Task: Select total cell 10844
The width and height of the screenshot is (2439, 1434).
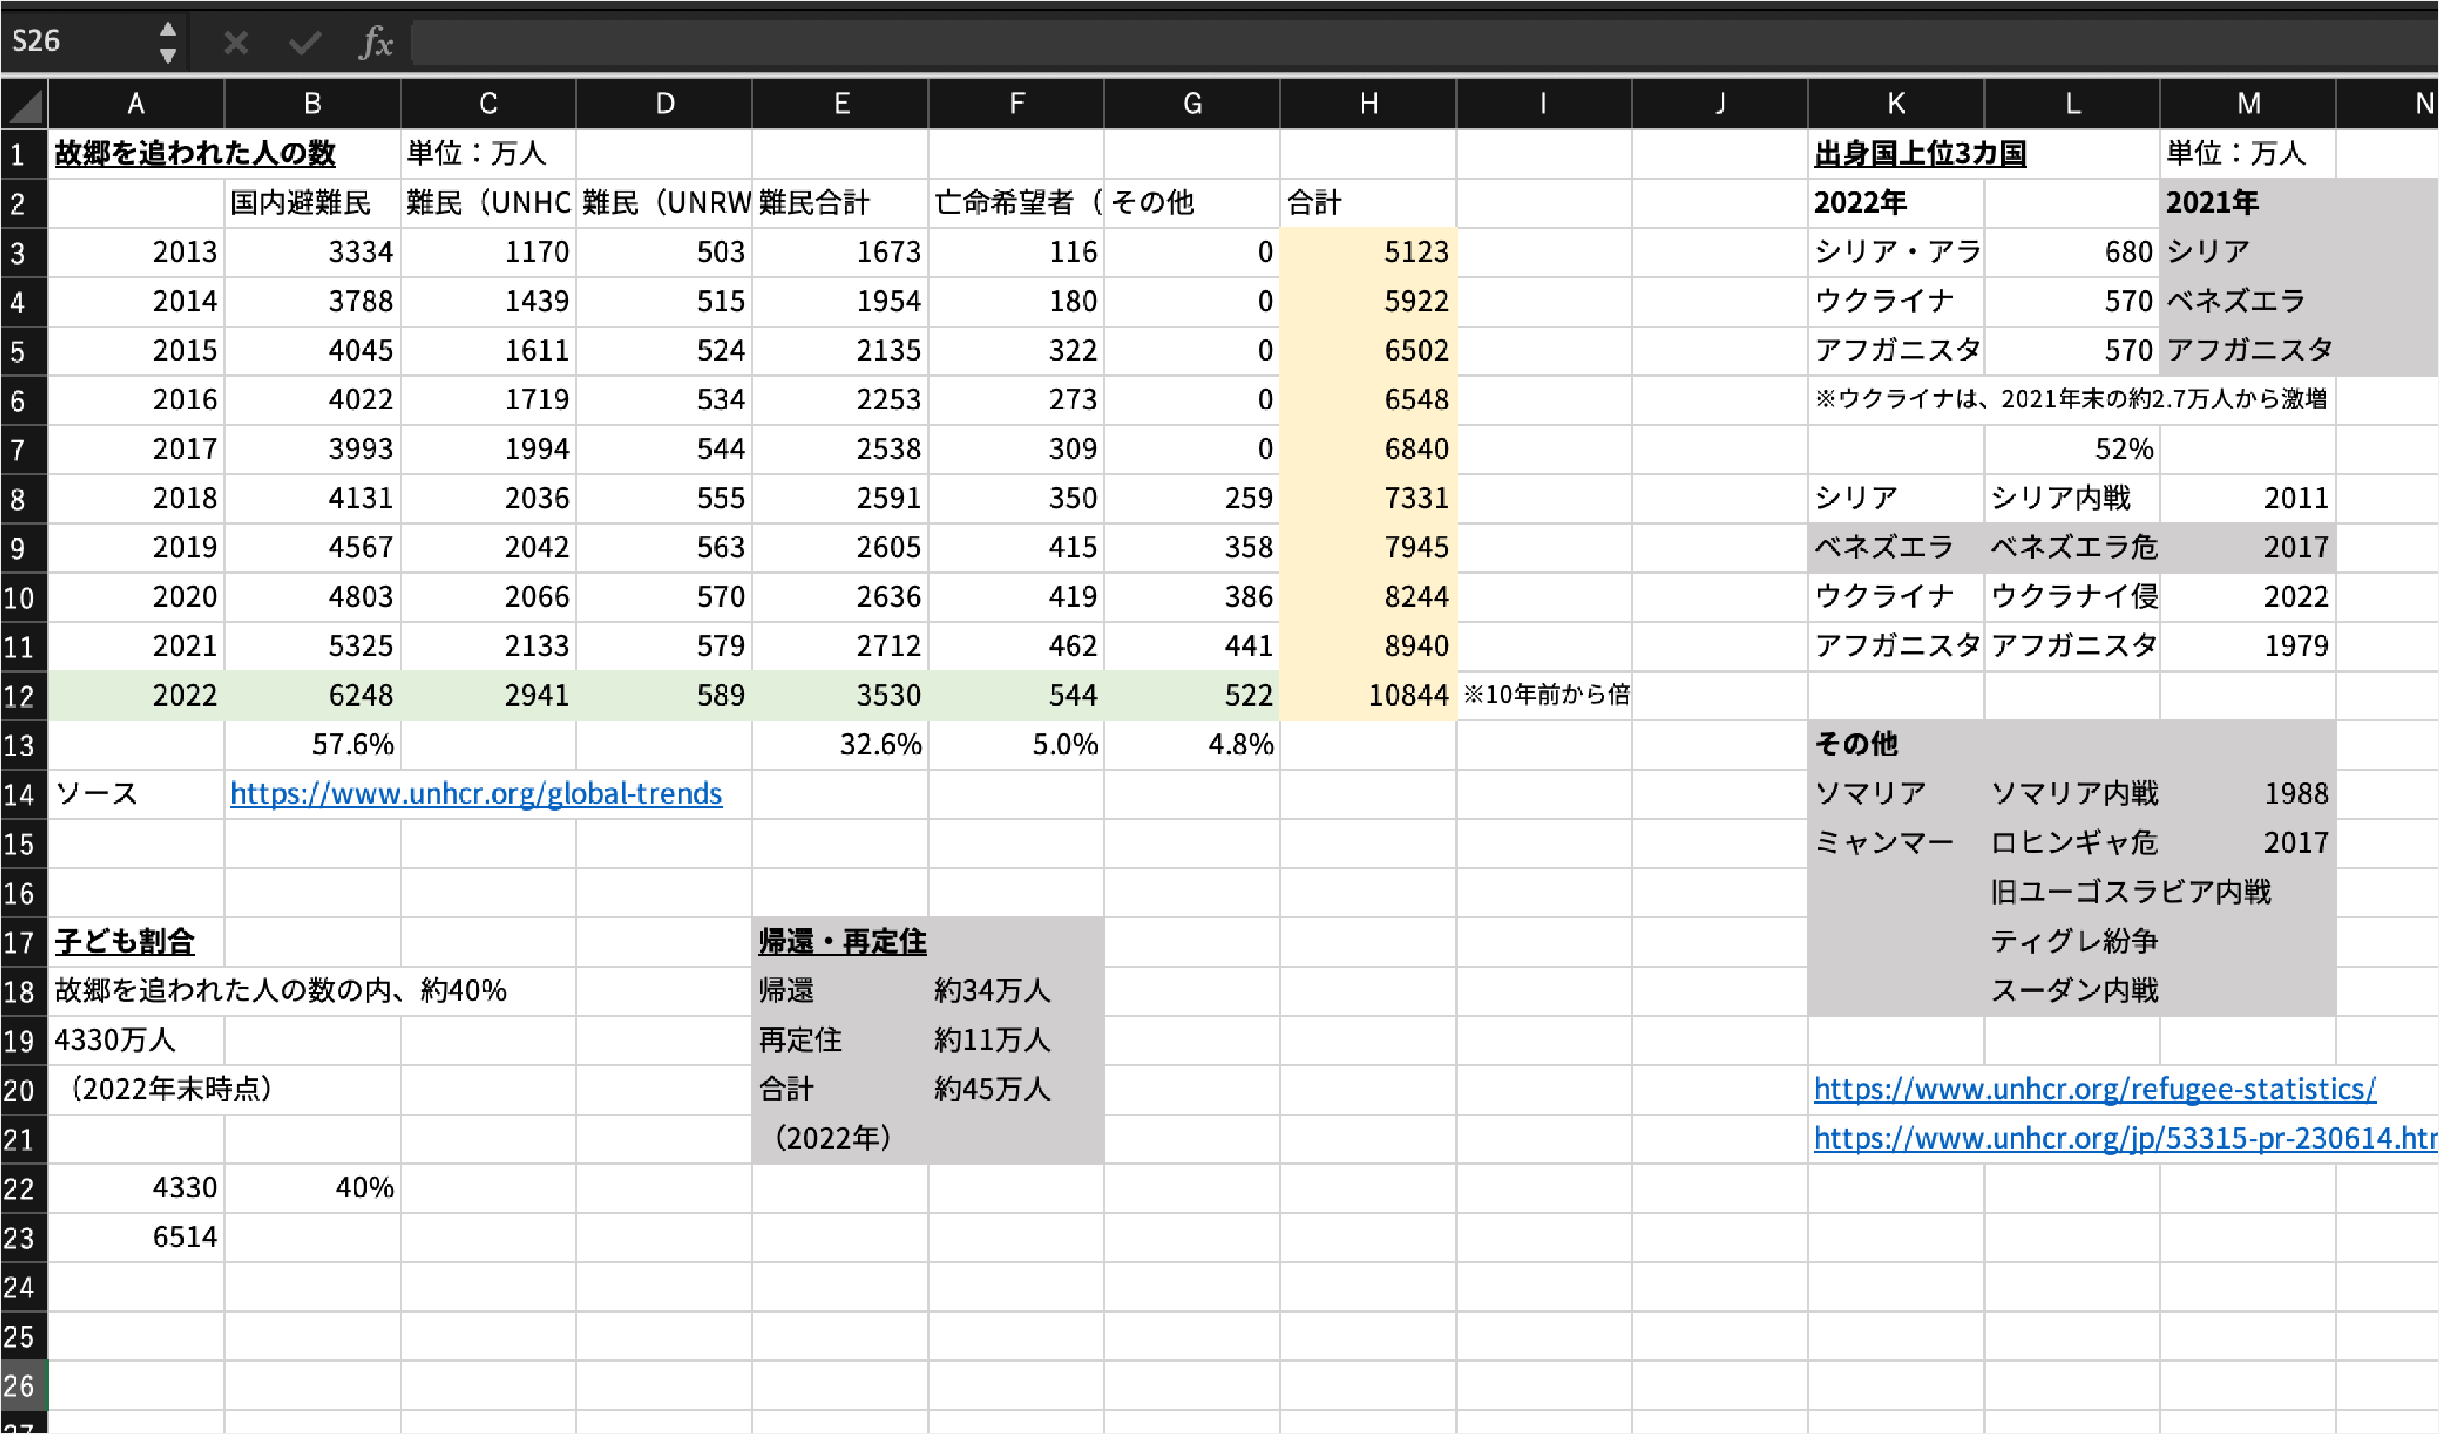Action: click(x=1369, y=695)
